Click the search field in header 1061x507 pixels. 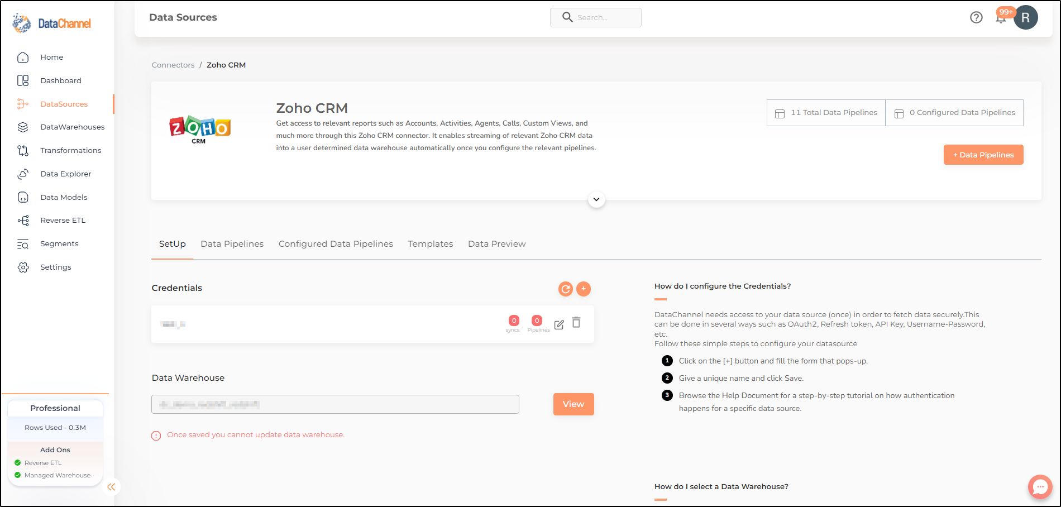[596, 17]
